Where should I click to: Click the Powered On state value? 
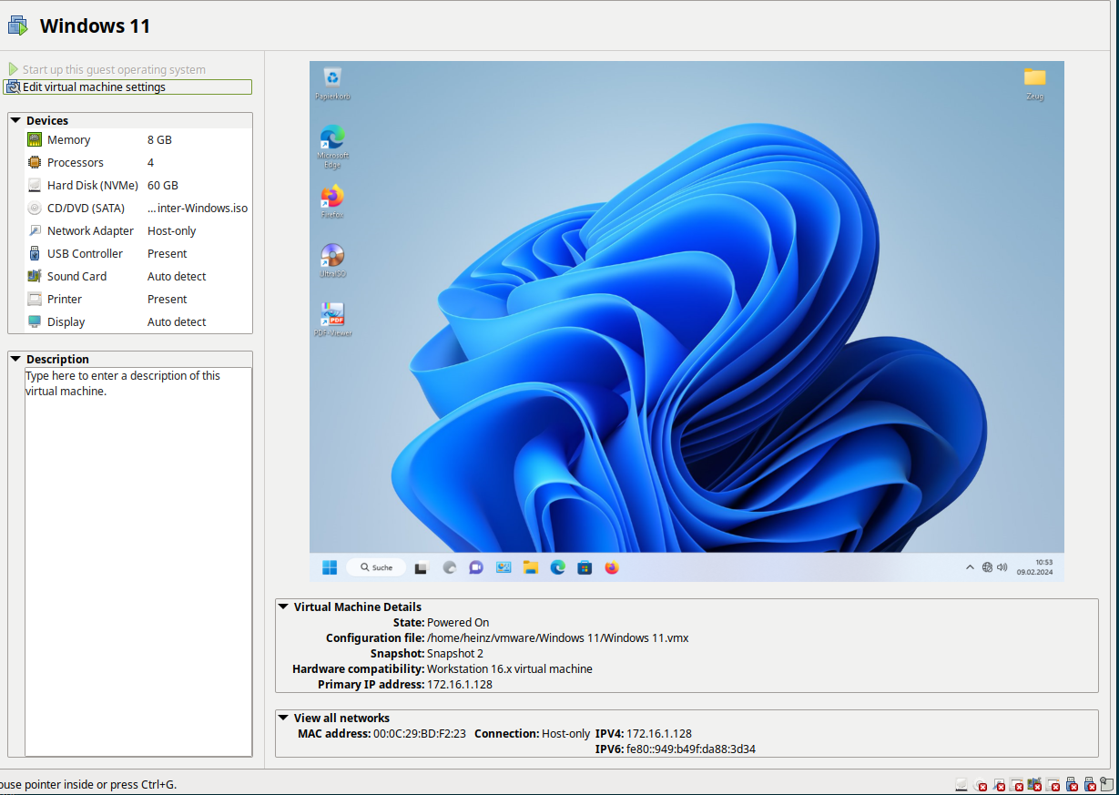coord(458,623)
